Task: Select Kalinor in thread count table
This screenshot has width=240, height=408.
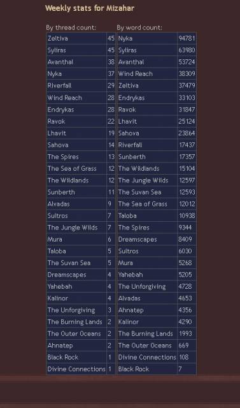Action: coord(58,298)
